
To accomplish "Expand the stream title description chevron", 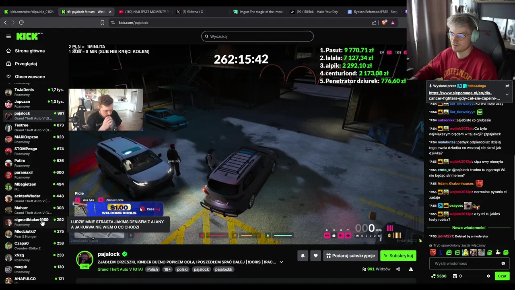I will tap(281, 262).
